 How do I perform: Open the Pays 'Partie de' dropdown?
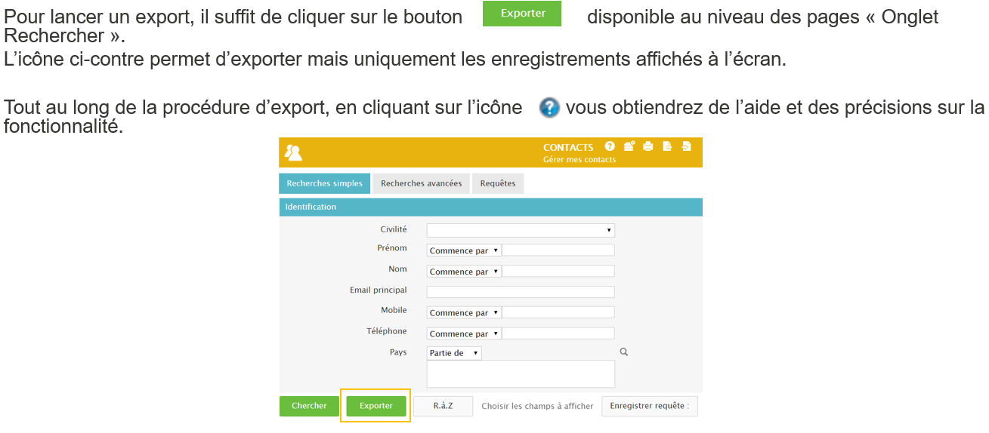454,353
